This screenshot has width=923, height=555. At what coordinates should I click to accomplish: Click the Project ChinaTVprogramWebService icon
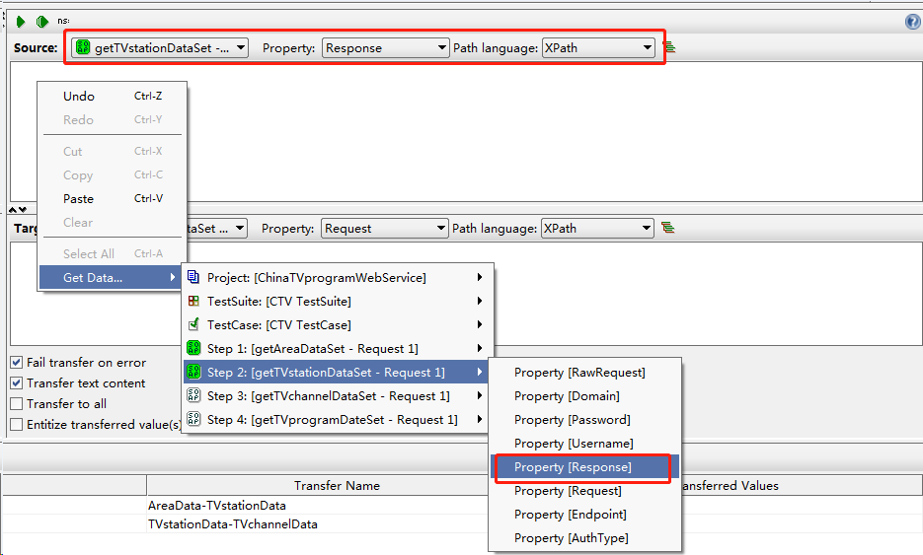[193, 277]
